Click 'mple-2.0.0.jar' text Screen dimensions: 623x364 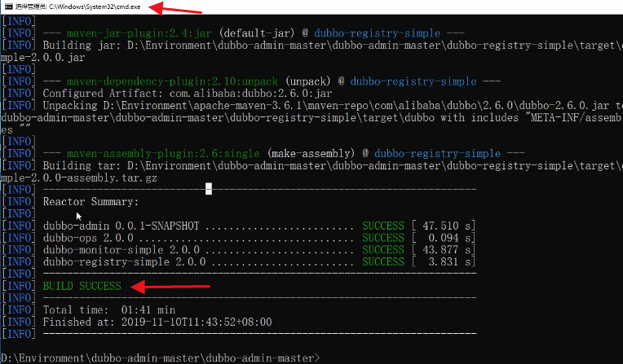click(x=43, y=58)
